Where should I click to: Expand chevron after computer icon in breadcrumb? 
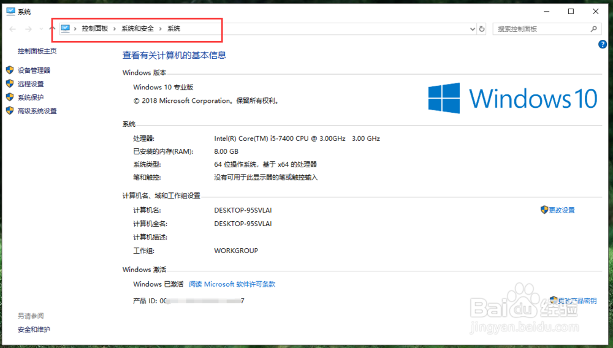pyautogui.click(x=75, y=29)
